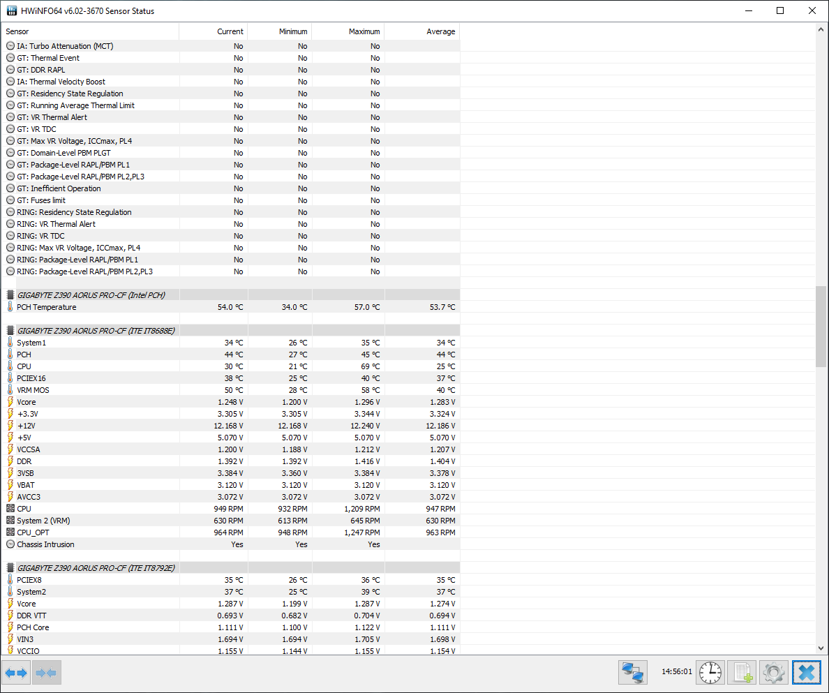Click the ITE IT8792E chip group icon

coord(10,568)
